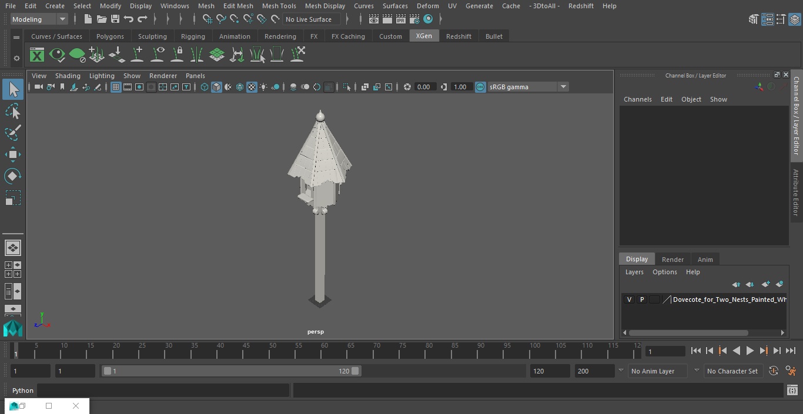Open the Attribute Editor side tab

click(x=796, y=193)
